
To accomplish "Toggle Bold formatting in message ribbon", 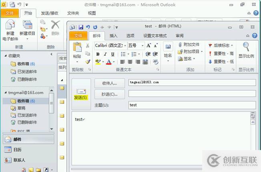I will pyautogui.click(x=98, y=54).
